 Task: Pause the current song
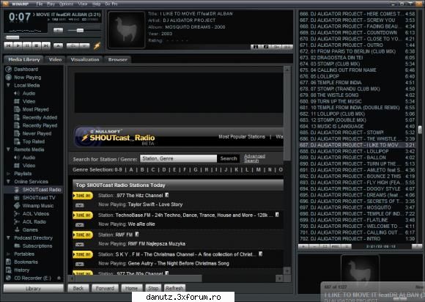click(x=27, y=45)
